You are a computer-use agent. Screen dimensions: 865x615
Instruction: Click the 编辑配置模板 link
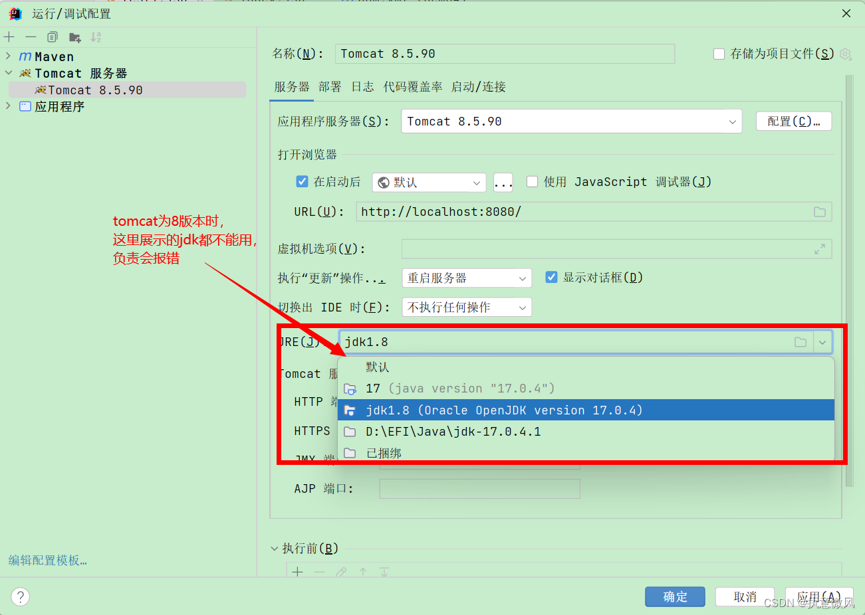pos(47,560)
